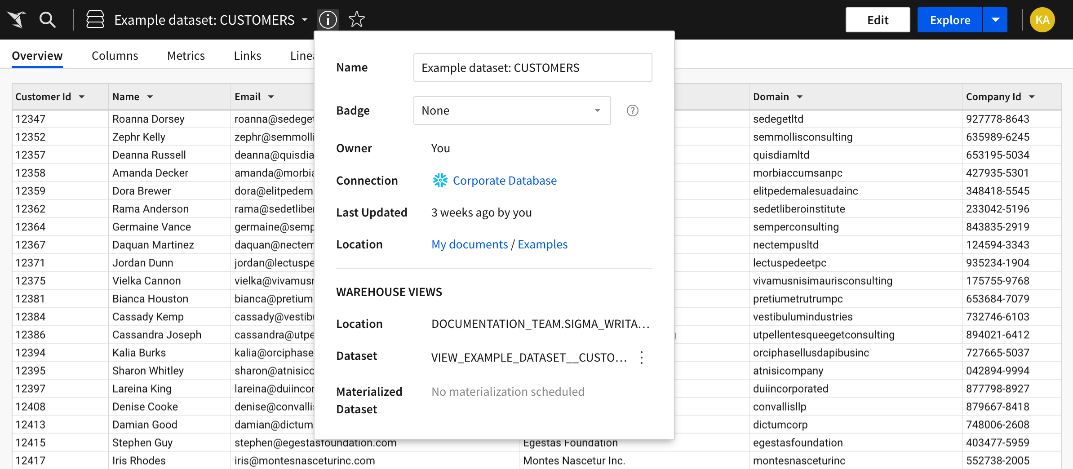Click the VIEW_EXAMPLE_DATASET__CUSTO… dataset name
This screenshot has width=1073, height=469.
coord(529,358)
